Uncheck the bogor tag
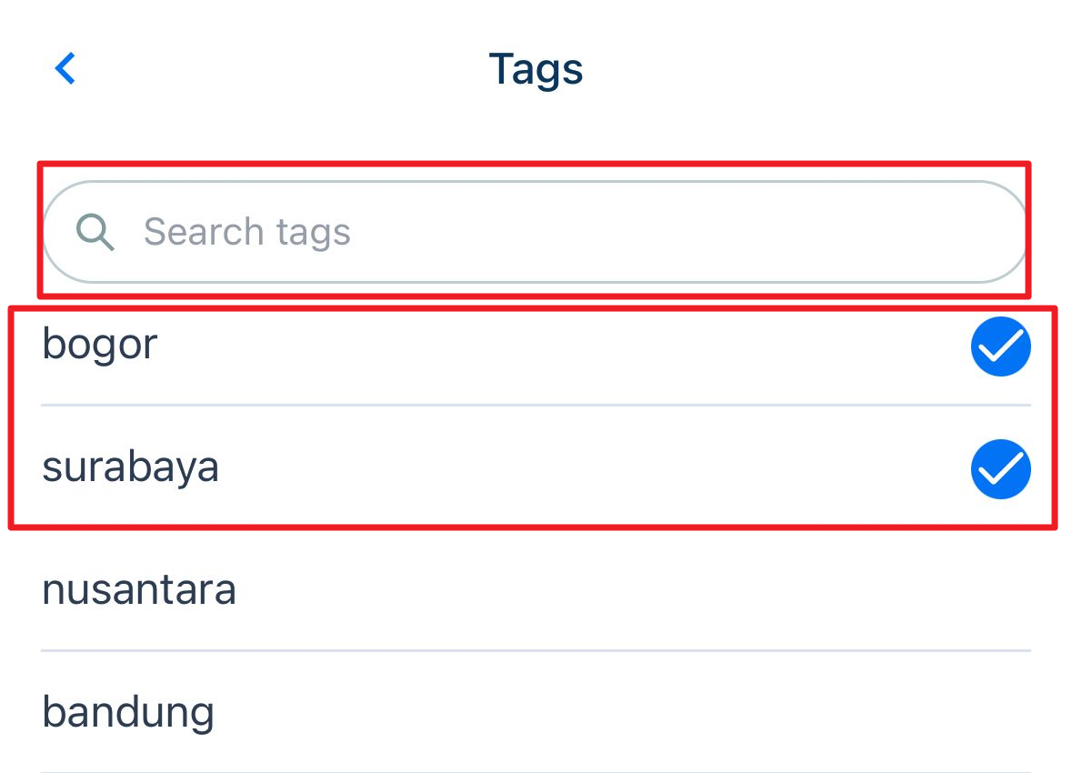The height and width of the screenshot is (773, 1072). point(1000,347)
